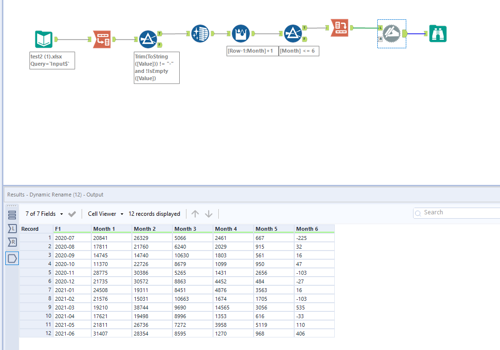Click the up arrow to go to previous record
The height and width of the screenshot is (350, 500).
195,213
